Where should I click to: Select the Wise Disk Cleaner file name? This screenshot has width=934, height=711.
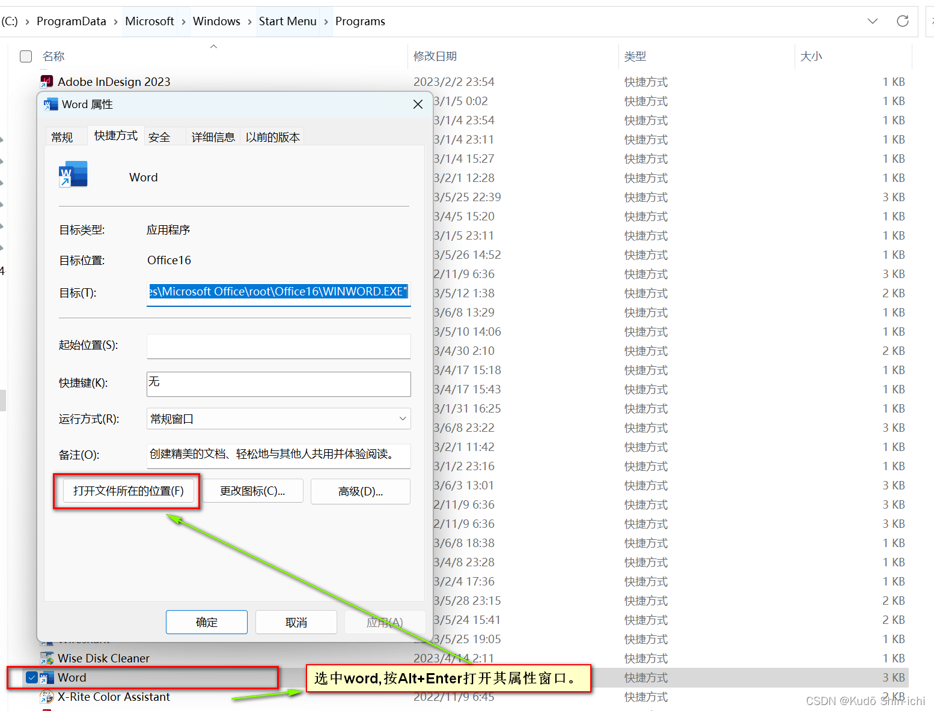(x=104, y=658)
